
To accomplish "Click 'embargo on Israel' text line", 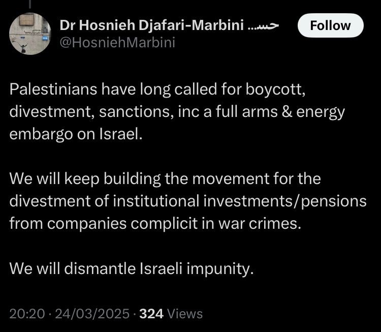I will click(74, 135).
